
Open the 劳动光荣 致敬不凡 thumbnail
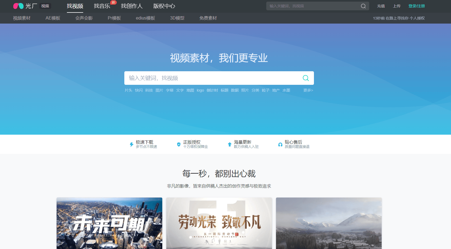tap(219, 223)
